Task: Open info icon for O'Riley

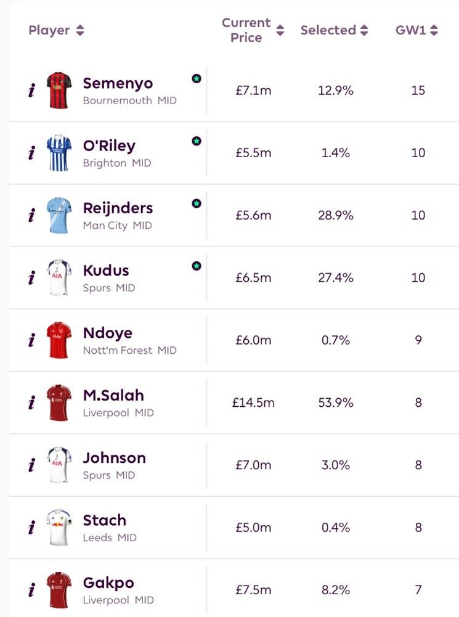Action: pyautogui.click(x=31, y=153)
